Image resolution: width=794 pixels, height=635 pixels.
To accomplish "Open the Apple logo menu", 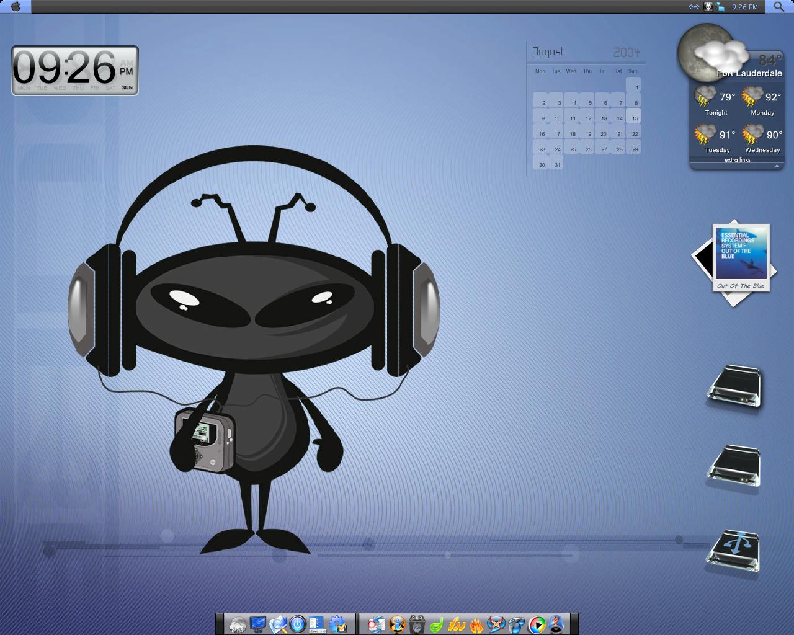I will [x=16, y=7].
